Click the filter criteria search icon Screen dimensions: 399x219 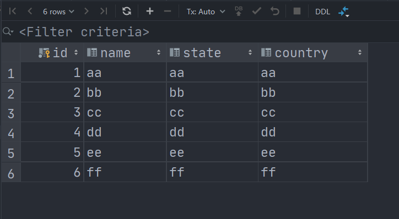8,32
